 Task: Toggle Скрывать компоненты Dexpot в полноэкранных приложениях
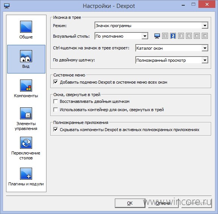point(56,130)
